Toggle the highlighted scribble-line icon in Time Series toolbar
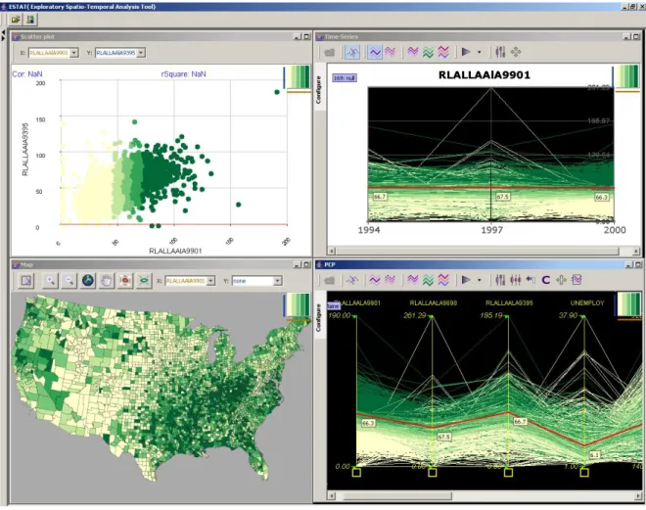This screenshot has width=646, height=510. pyautogui.click(x=352, y=52)
